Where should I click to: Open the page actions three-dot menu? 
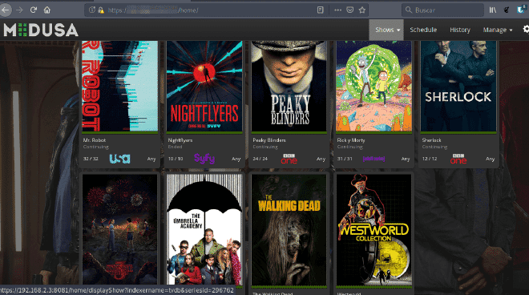tap(337, 10)
